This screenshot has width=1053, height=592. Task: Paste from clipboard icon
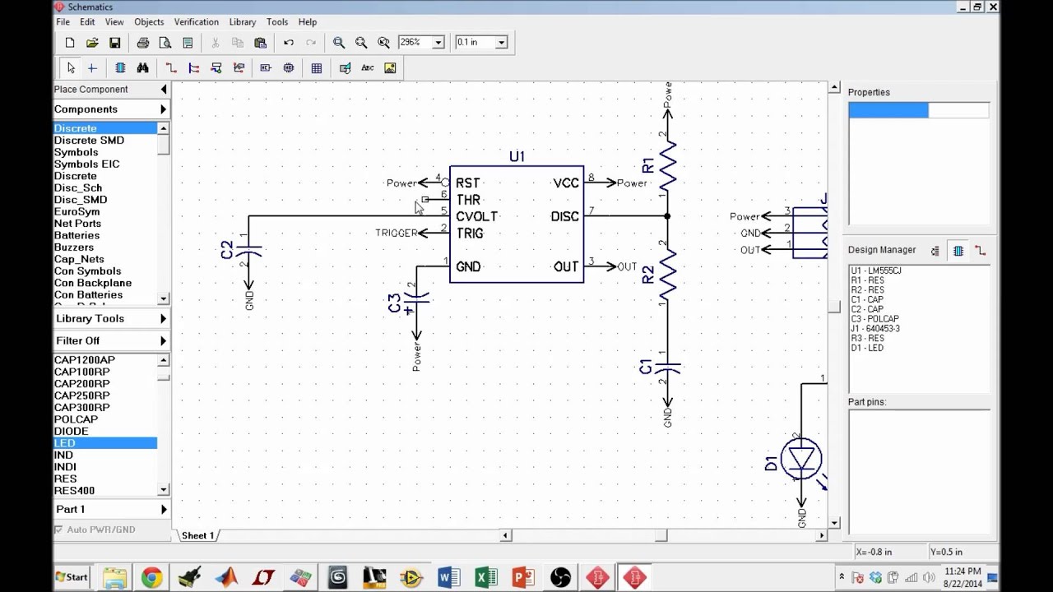point(261,43)
